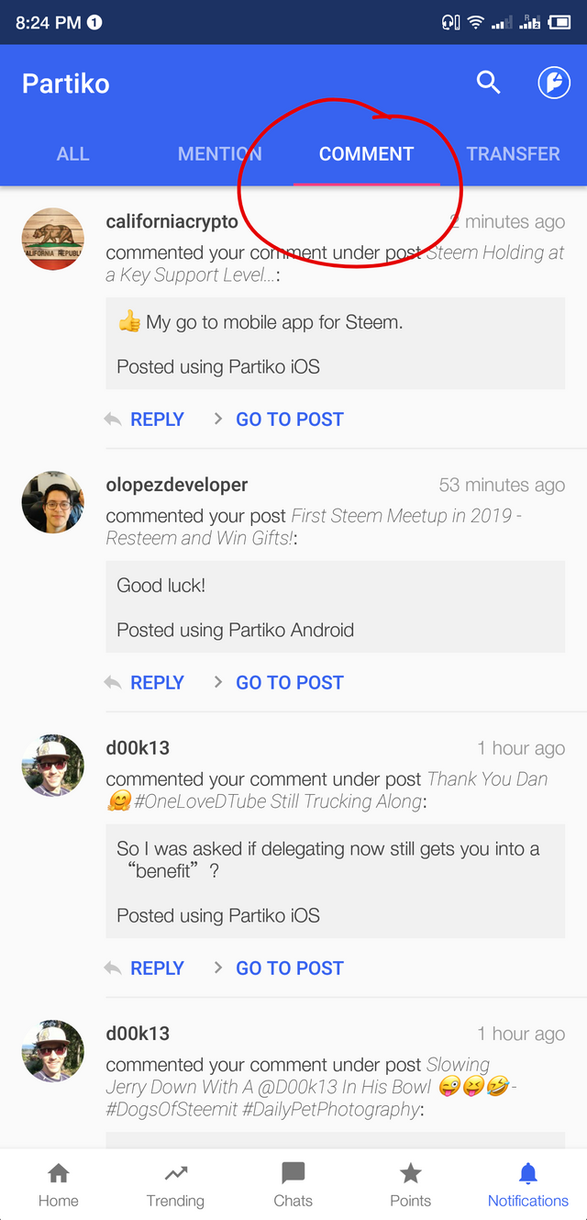Tap GO TO POST under californiacrypto's comment

point(290,419)
